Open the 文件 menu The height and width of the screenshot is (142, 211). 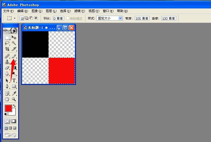tap(8, 11)
